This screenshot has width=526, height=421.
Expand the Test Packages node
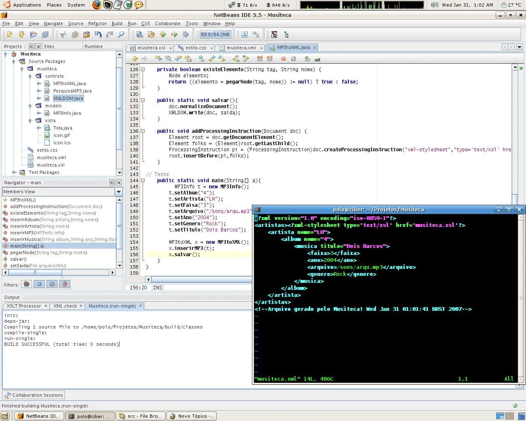(14, 172)
